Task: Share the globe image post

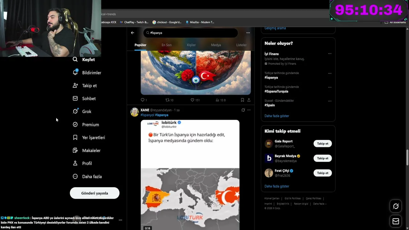Action: (x=249, y=100)
